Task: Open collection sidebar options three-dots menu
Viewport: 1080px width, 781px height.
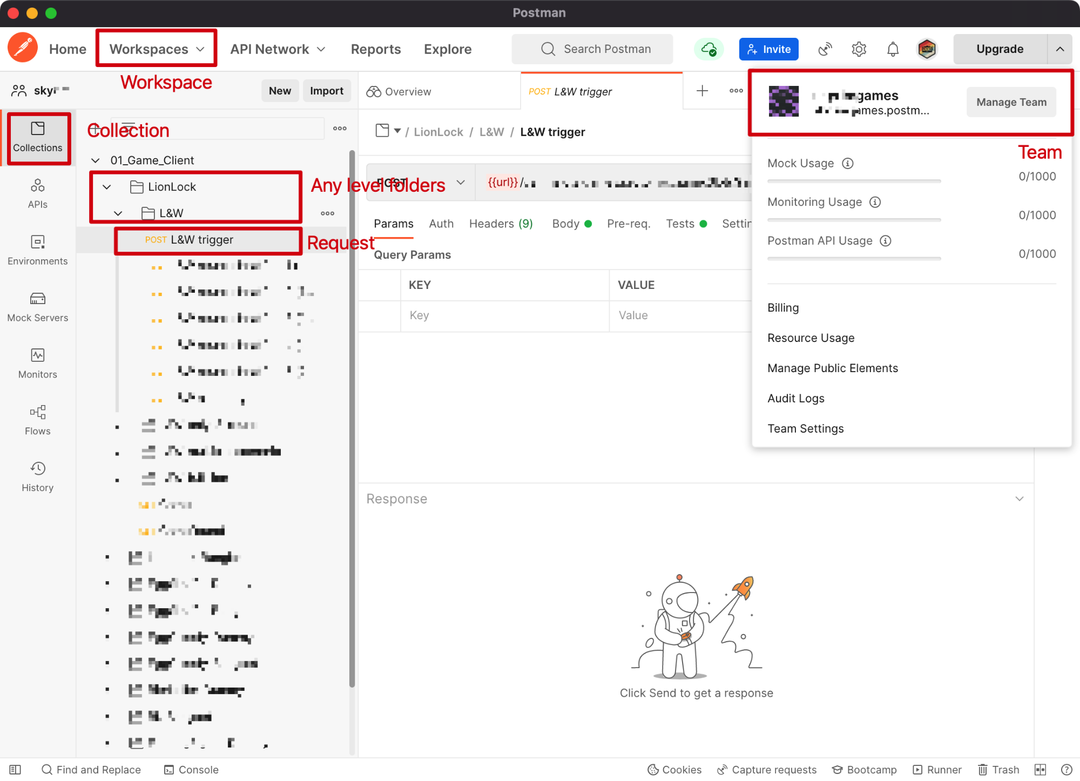Action: pyautogui.click(x=340, y=129)
